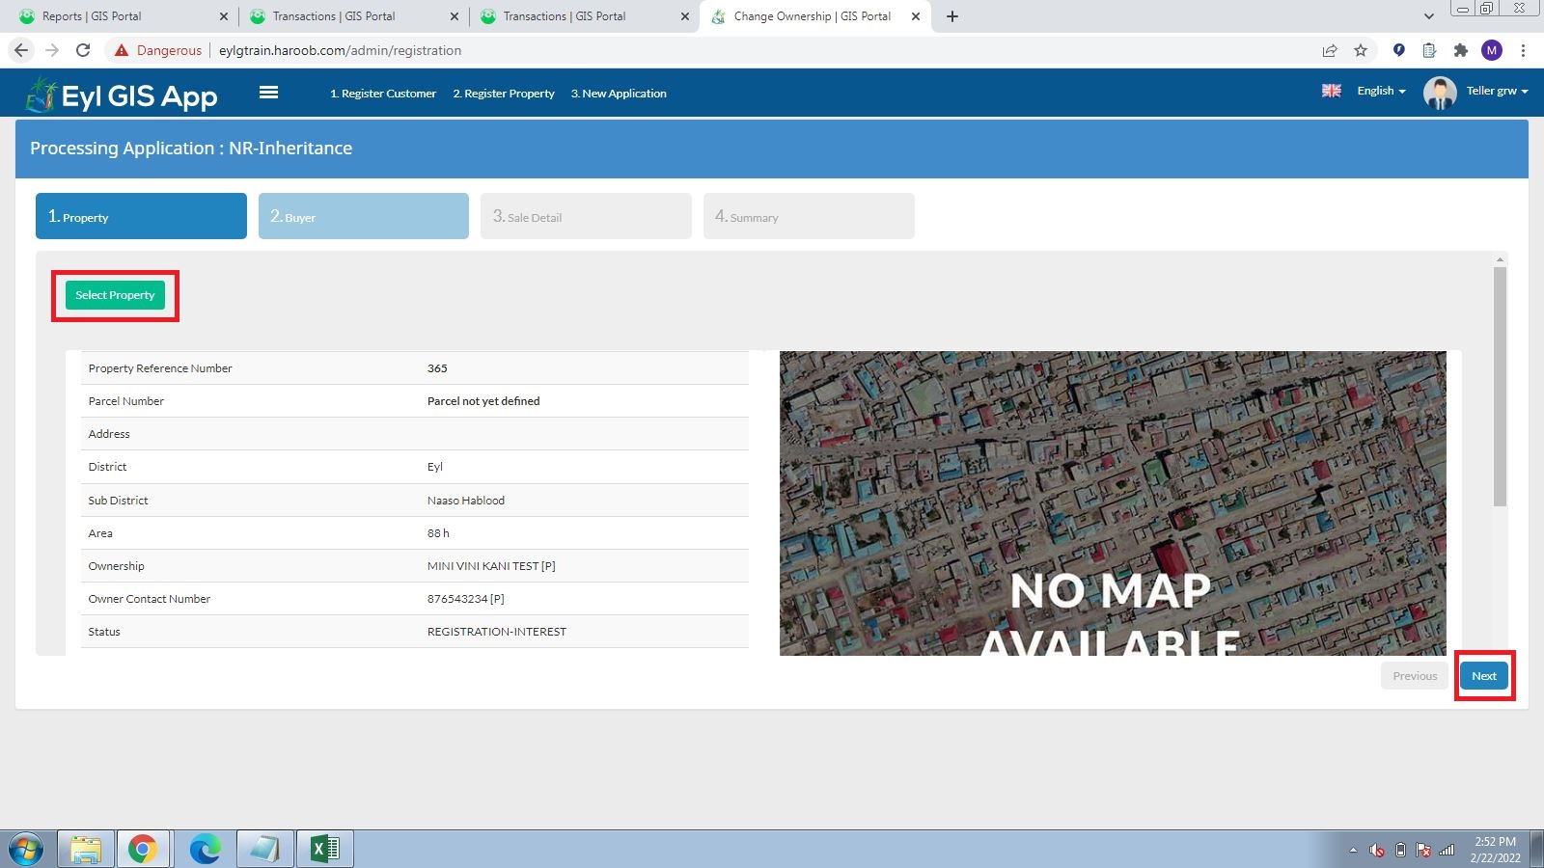
Task: Open 2. Register Property menu
Action: [504, 94]
